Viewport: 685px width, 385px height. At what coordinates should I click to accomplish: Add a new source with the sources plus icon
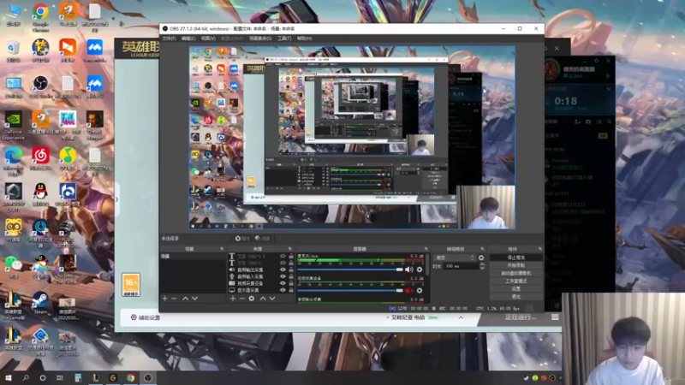coord(233,299)
